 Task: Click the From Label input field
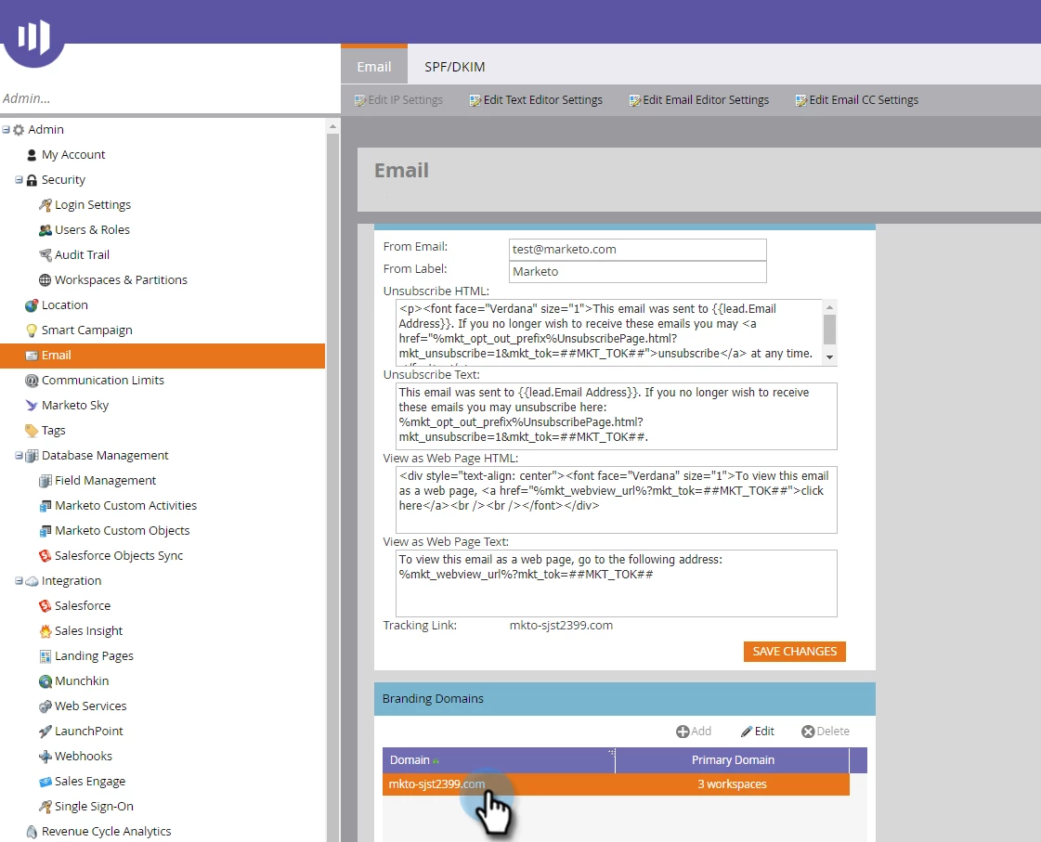637,272
